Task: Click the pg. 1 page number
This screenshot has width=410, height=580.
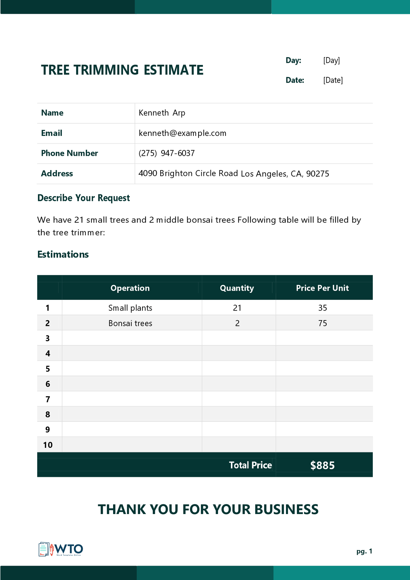Action: point(364,551)
